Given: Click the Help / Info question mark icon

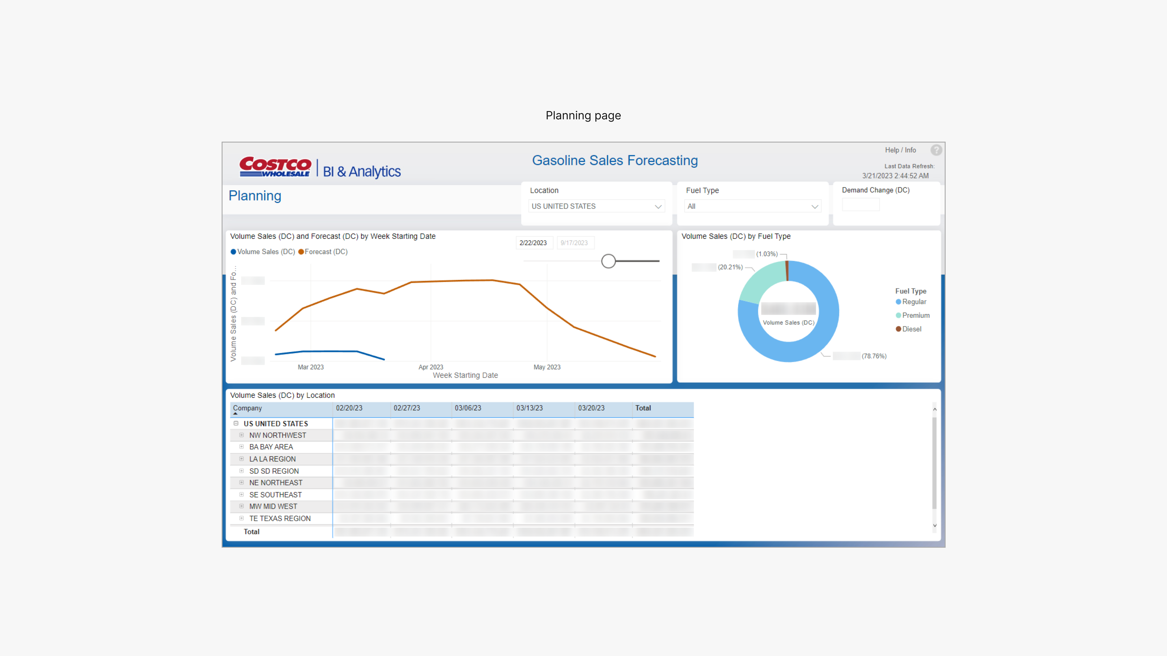Looking at the screenshot, I should (936, 150).
